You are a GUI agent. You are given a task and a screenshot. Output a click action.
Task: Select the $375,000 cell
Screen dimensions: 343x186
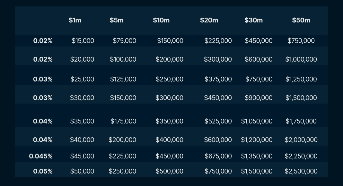coord(218,79)
